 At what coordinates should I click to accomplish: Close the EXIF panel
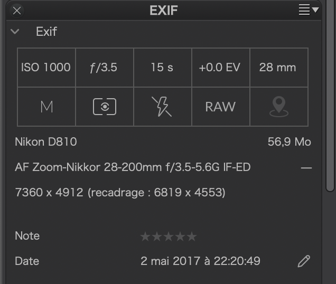(17, 10)
